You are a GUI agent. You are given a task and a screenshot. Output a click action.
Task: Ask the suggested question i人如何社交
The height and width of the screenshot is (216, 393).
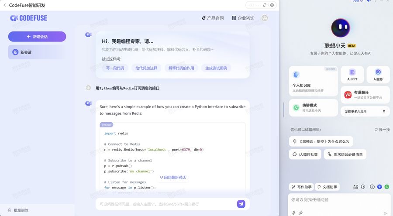click(305, 154)
